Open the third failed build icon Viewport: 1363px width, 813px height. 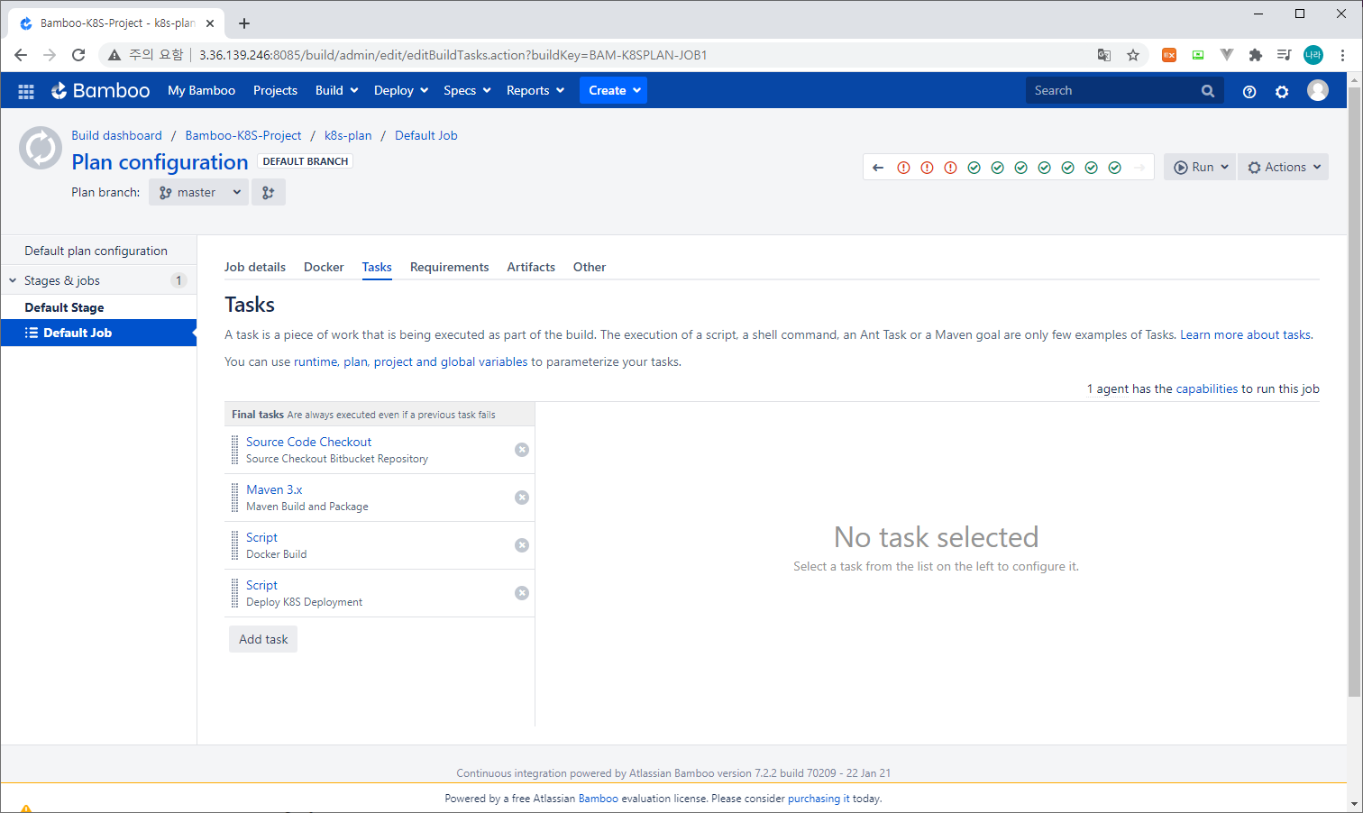(x=950, y=168)
